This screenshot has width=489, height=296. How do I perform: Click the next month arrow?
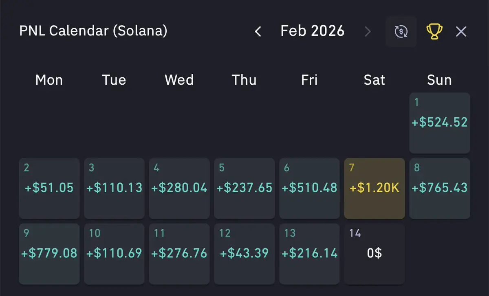(368, 31)
